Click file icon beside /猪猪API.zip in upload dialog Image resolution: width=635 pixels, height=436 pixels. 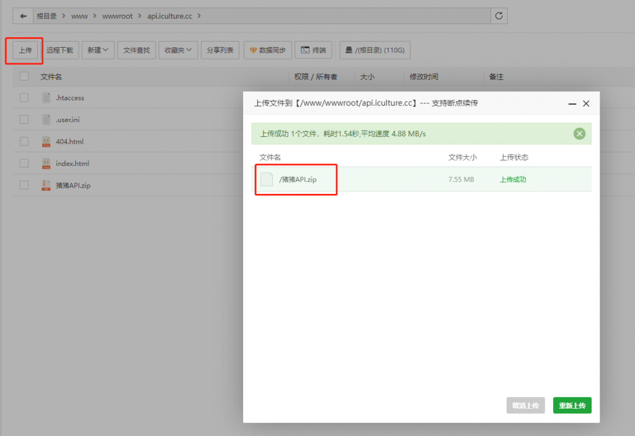tap(267, 179)
